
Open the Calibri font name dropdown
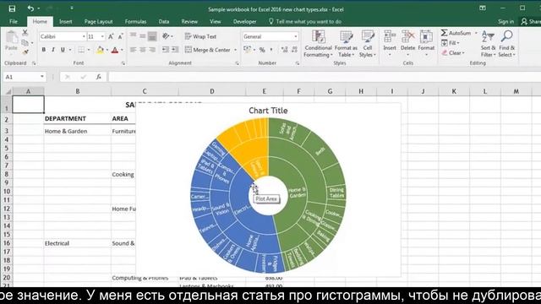tap(84, 36)
